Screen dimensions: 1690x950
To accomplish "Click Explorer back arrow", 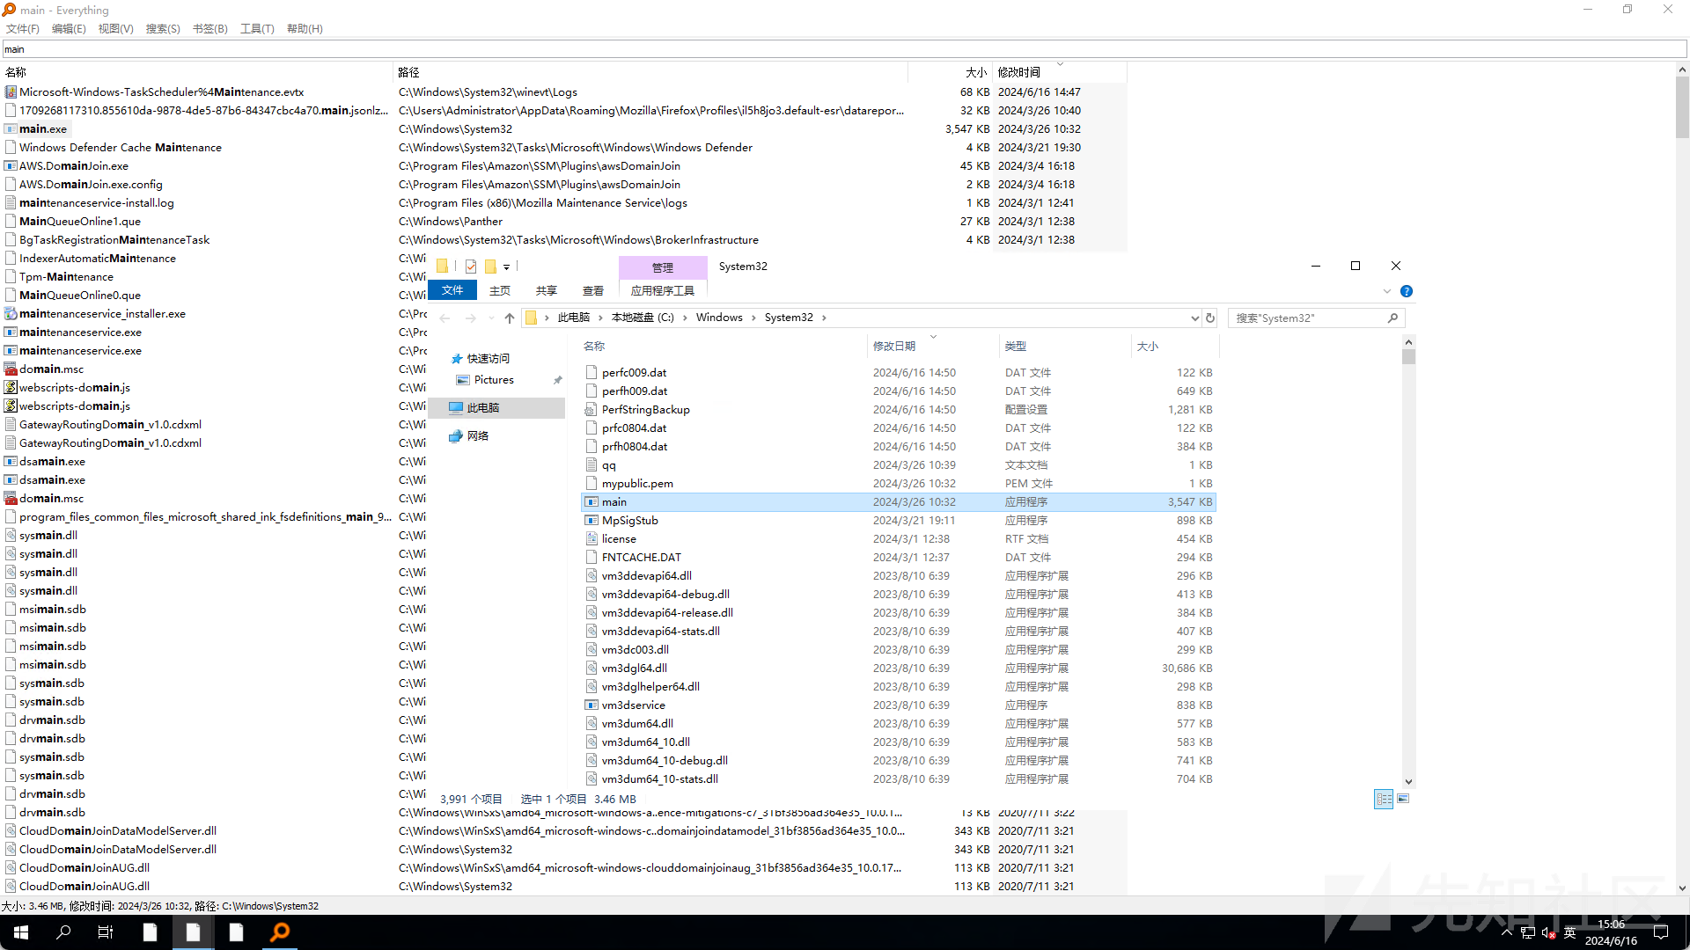I will 445,318.
